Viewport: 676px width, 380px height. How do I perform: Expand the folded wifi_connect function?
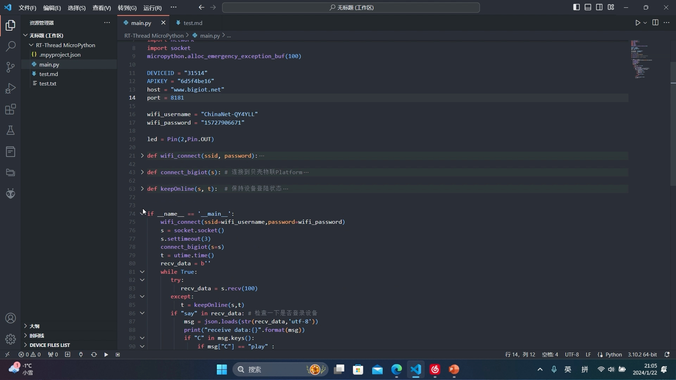142,156
